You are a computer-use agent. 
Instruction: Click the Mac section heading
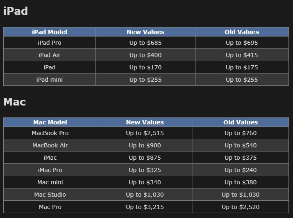(x=15, y=102)
